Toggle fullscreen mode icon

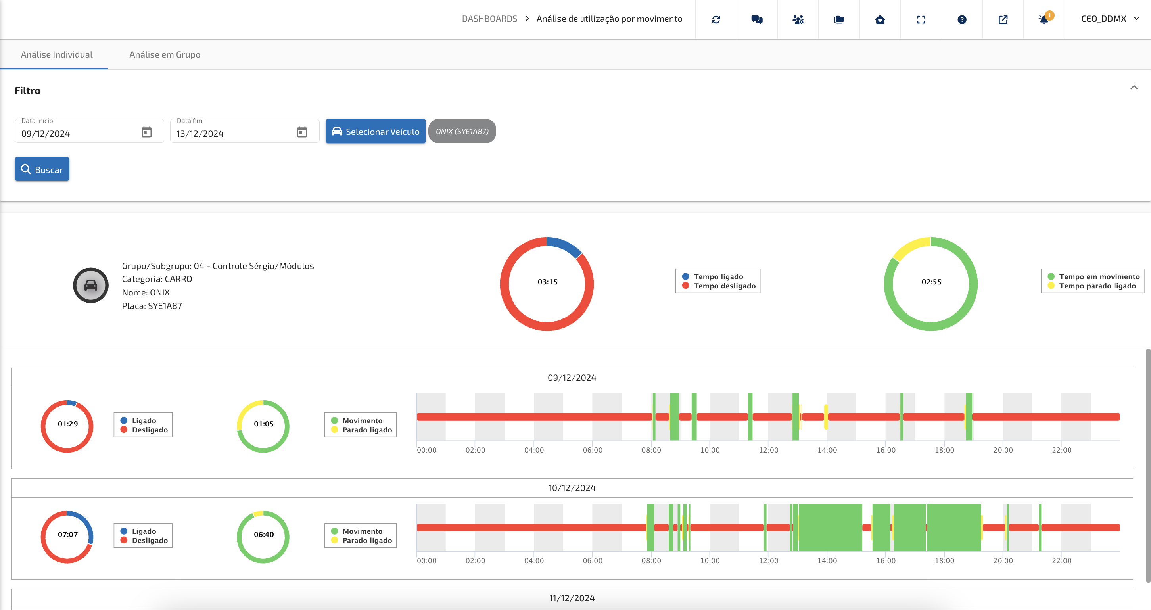pyautogui.click(x=921, y=19)
